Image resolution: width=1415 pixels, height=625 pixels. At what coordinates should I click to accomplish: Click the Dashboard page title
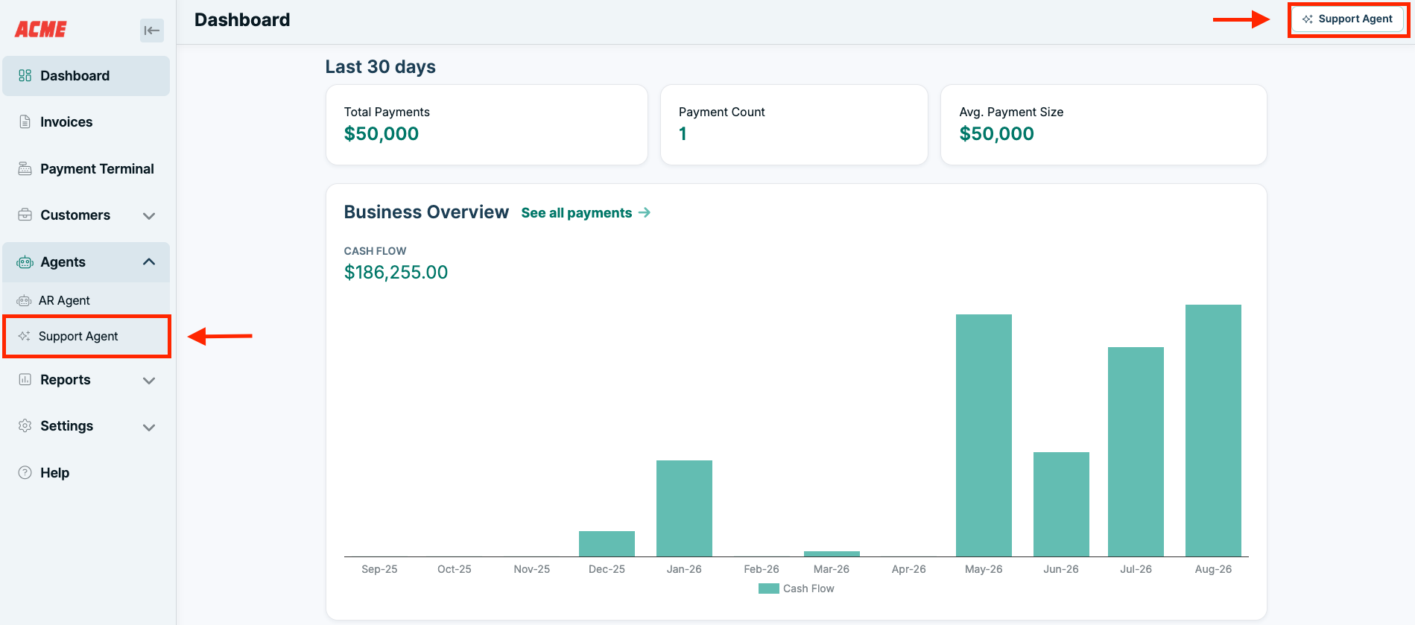242,20
